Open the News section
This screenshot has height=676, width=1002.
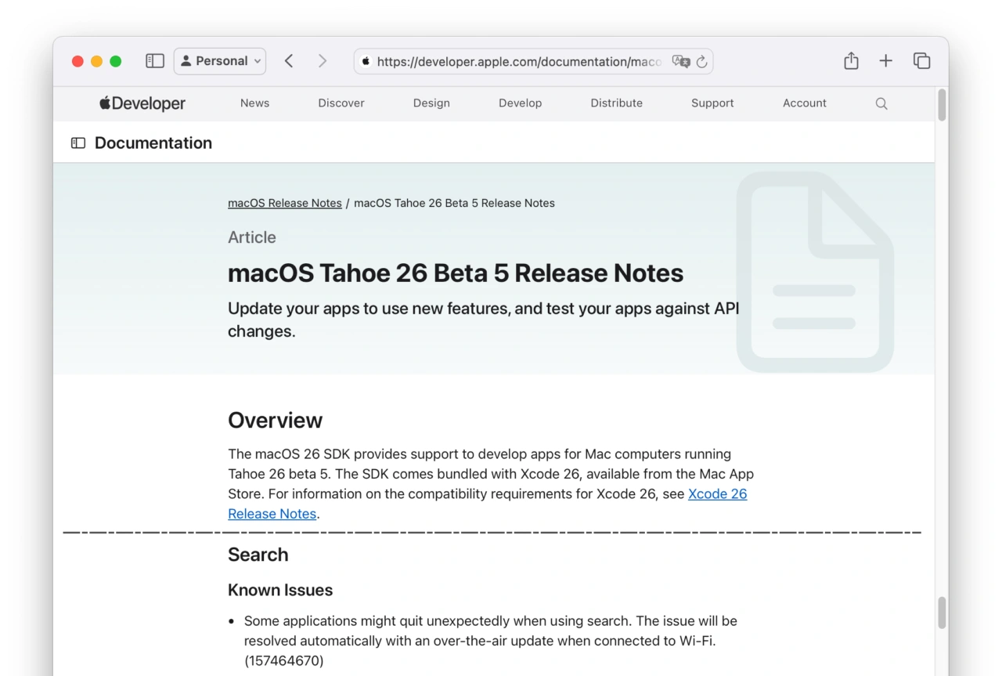[x=254, y=103]
